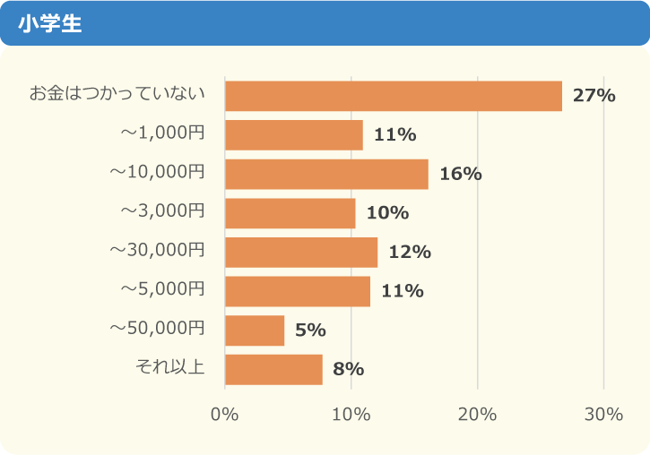Click the ～5,000円 category label
The width and height of the screenshot is (650, 455).
pos(162,289)
